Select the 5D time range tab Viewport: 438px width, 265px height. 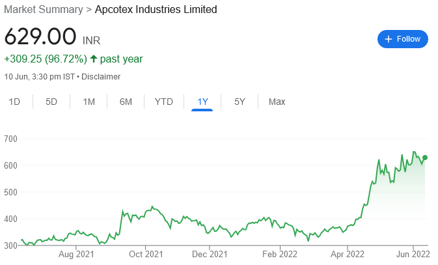(51, 102)
